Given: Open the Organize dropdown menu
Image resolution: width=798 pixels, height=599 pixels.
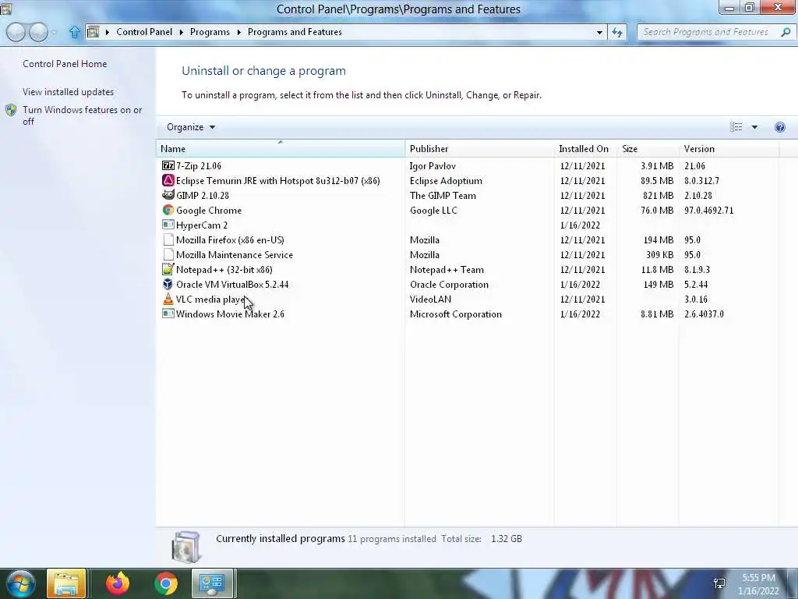Looking at the screenshot, I should (x=191, y=127).
